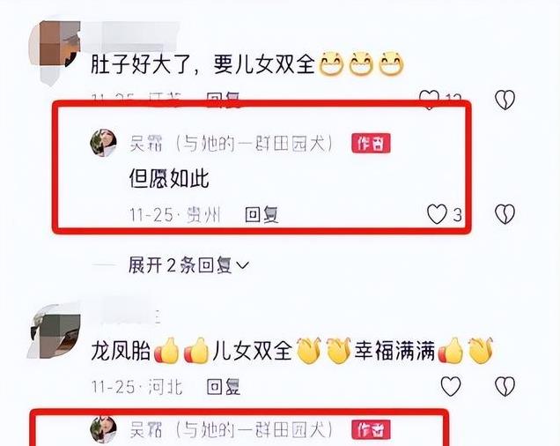Expand 展开 2 条回复 replies
Screen dimensions: 560x446
point(180,265)
